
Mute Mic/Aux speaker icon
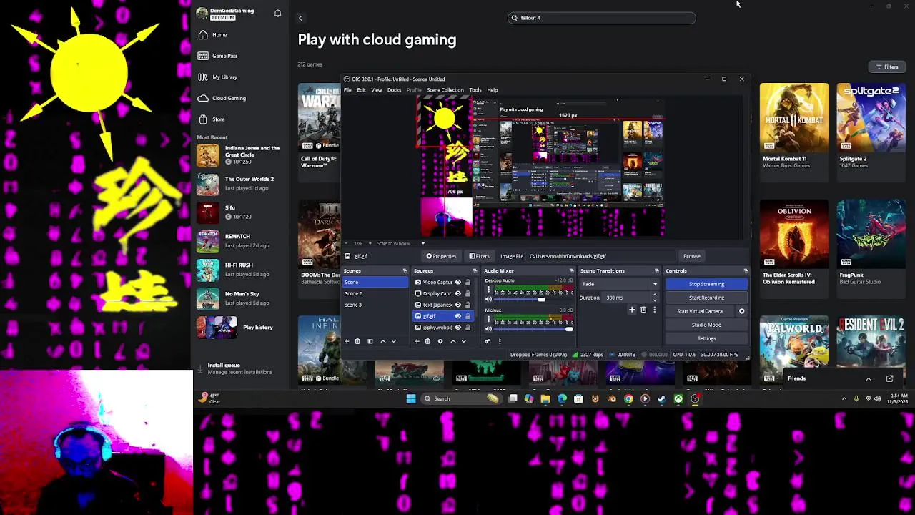tap(488, 329)
